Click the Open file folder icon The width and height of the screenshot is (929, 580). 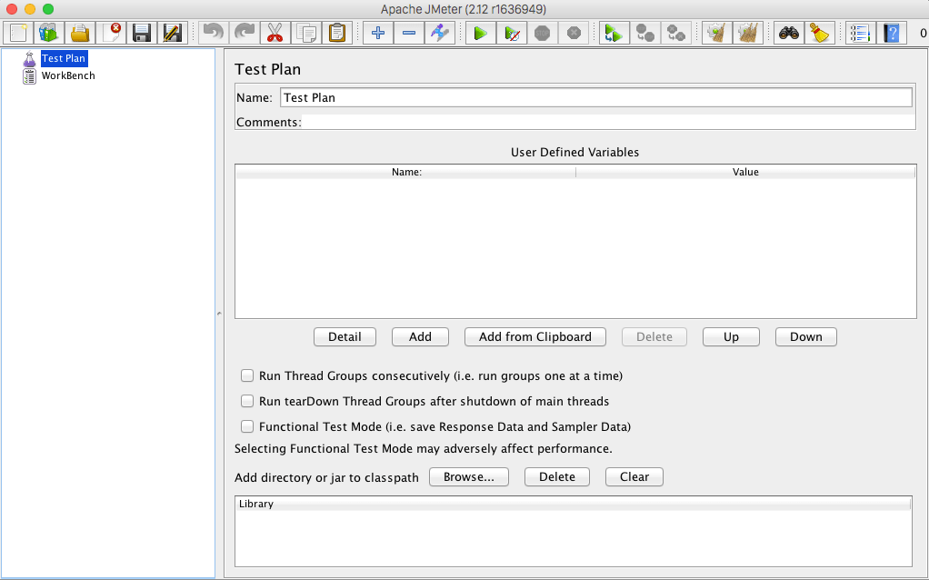pyautogui.click(x=79, y=33)
